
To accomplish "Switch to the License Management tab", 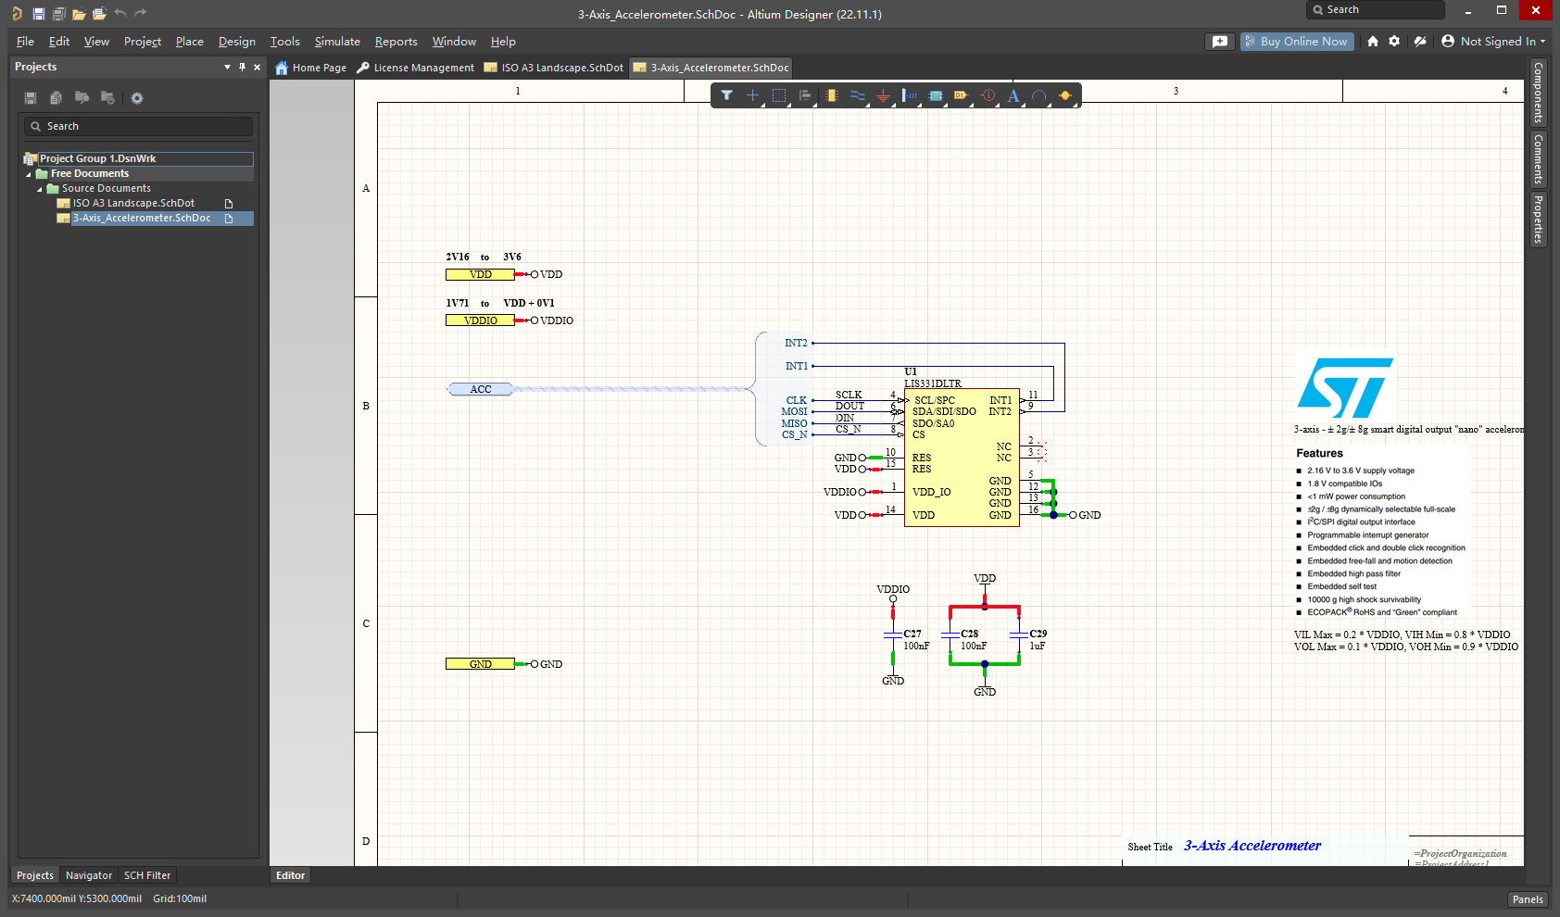I will (416, 68).
